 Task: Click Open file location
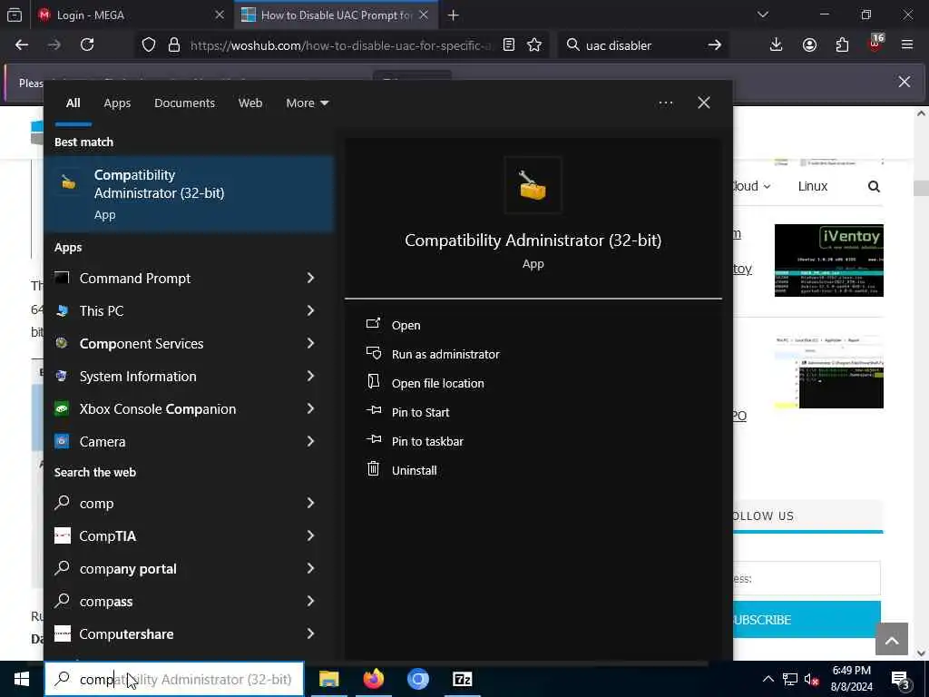[438, 384]
